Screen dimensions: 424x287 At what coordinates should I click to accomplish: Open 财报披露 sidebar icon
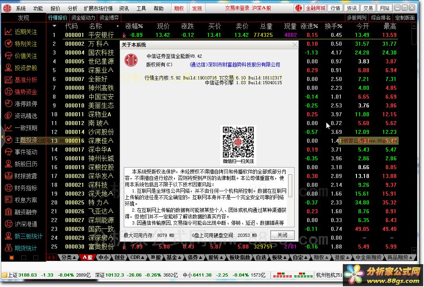coord(8,176)
